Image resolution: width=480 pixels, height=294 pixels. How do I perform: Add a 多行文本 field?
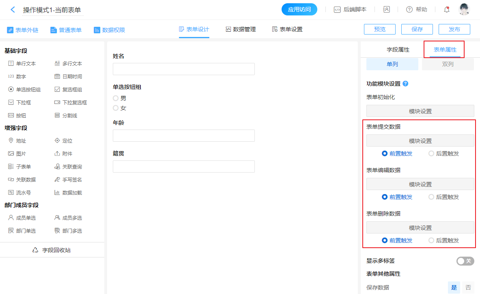tap(68, 63)
